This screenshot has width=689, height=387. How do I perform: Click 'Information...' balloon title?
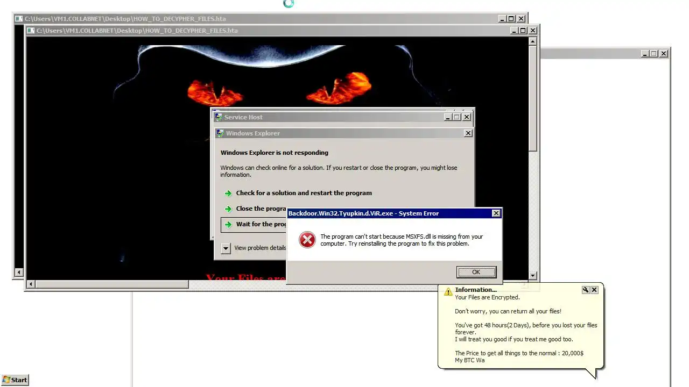476,290
